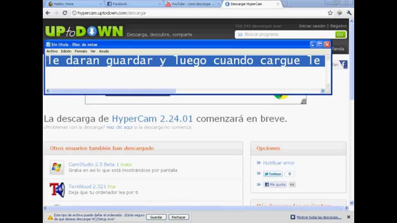
Task: Click the Haz clic aquí link
Action: pos(119,127)
